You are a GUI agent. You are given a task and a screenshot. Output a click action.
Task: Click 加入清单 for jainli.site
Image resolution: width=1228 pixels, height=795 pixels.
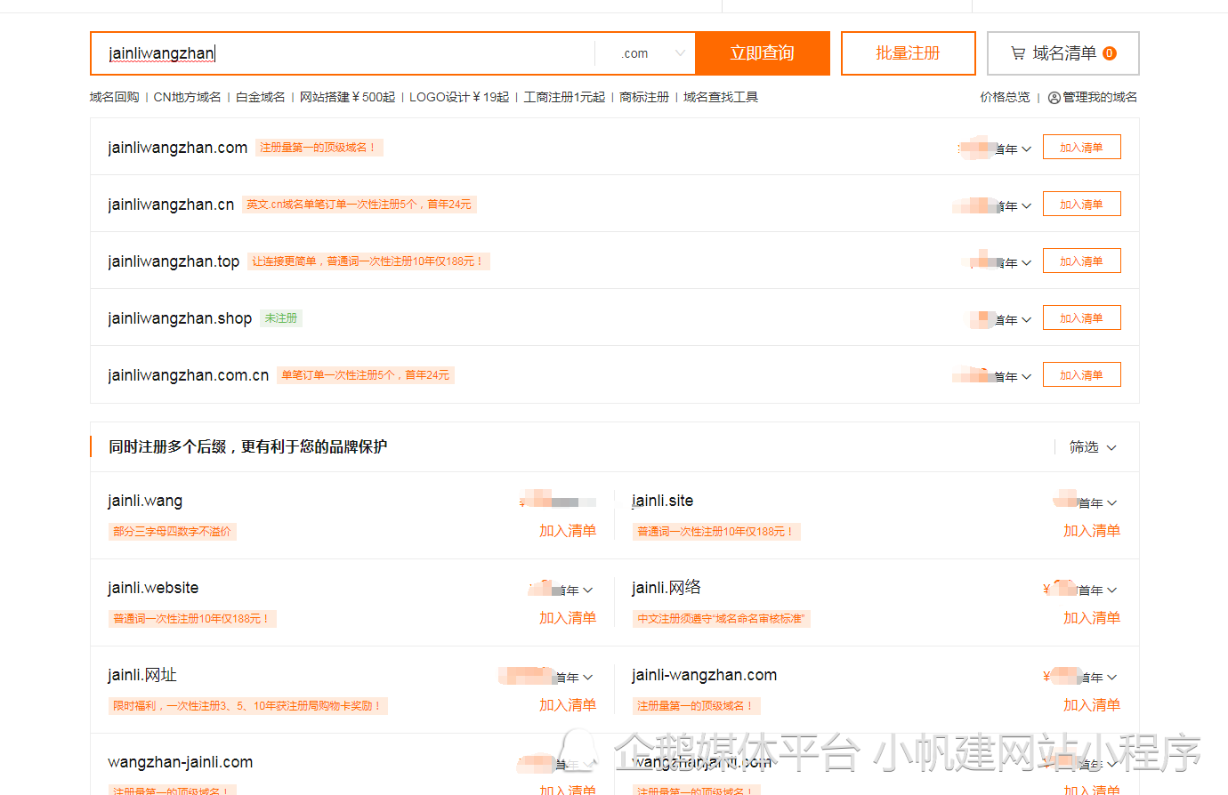tap(1092, 531)
